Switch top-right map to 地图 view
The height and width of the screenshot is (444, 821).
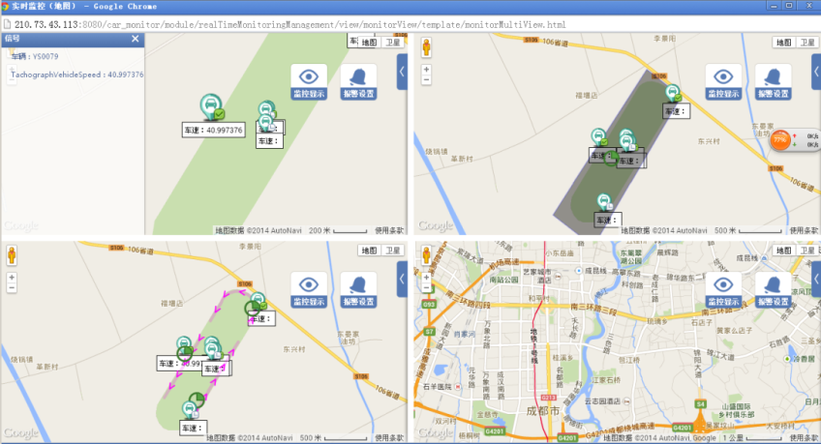pyautogui.click(x=784, y=43)
